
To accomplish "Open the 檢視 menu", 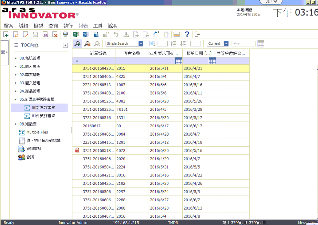I will tap(38, 26).
